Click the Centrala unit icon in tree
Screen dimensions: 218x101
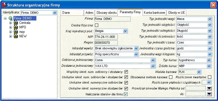pos(16,23)
